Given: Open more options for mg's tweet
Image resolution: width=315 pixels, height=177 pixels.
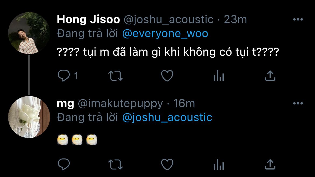Looking at the screenshot, I should (298, 103).
